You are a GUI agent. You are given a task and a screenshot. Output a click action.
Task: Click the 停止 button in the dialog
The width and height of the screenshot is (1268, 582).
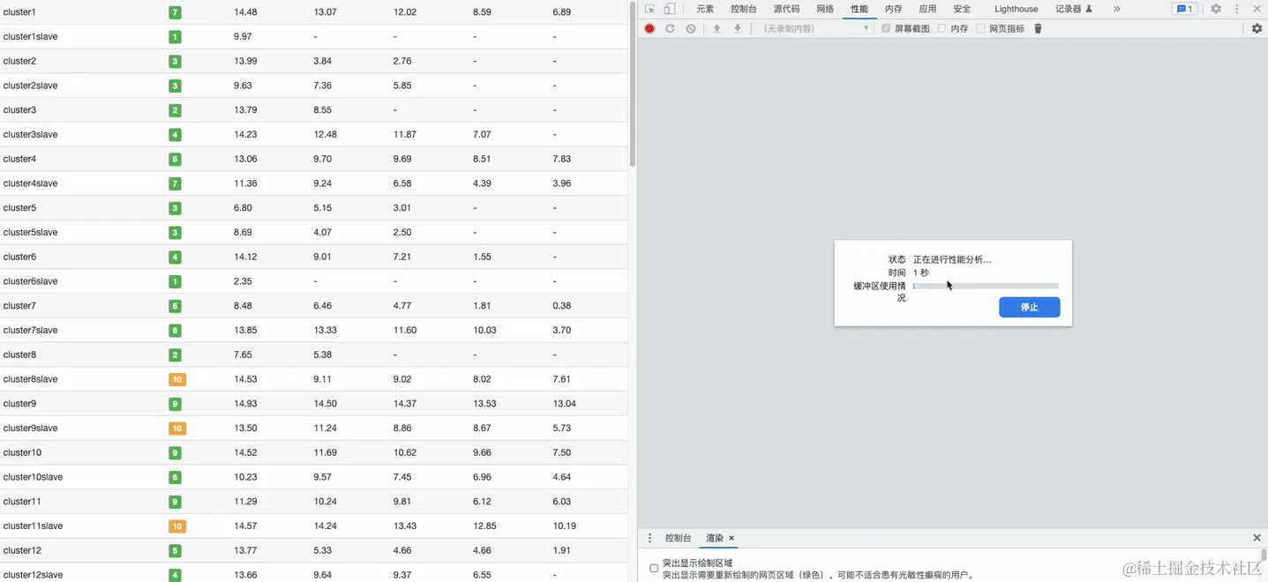(1029, 307)
